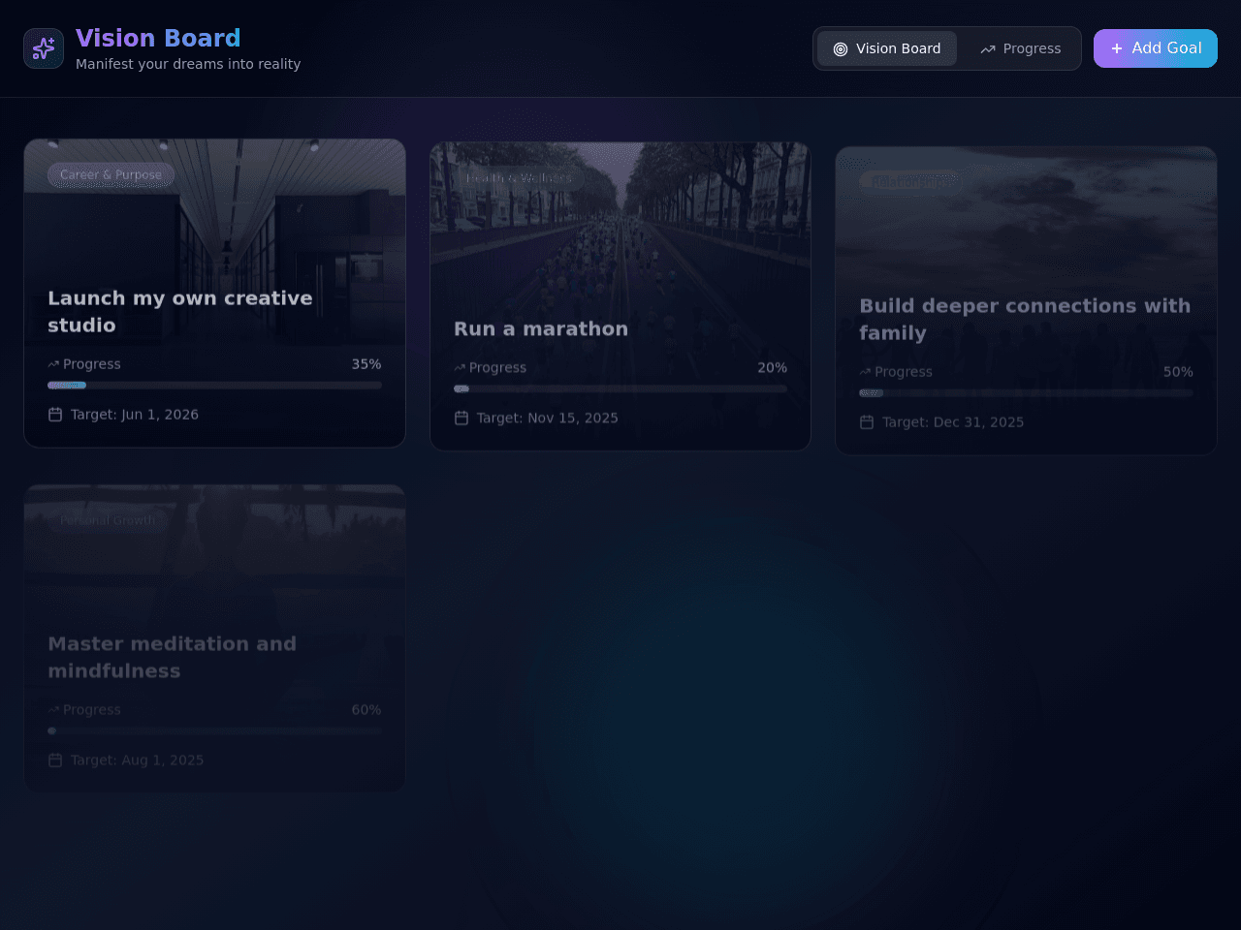Click the 50% progress value
This screenshot has height=930, width=1241.
point(1178,372)
